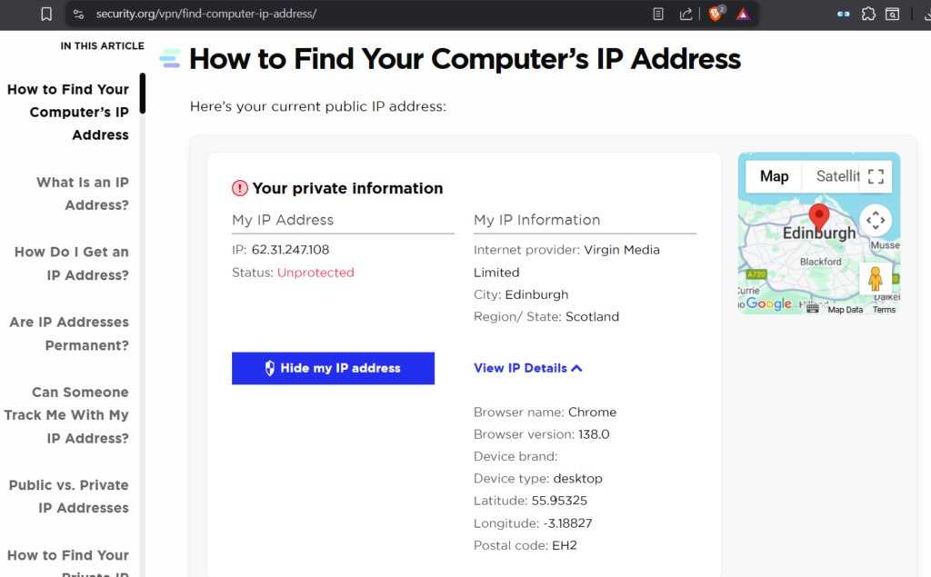Open Public vs. Private IP Addresses section
The image size is (931, 577).
pos(69,496)
